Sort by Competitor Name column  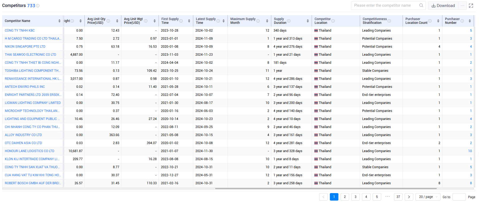pos(59,21)
